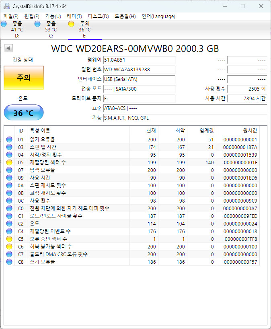The height and width of the screenshot is (329, 271).
Task: Click transfer mode field SATA/300
Action: coord(139,89)
